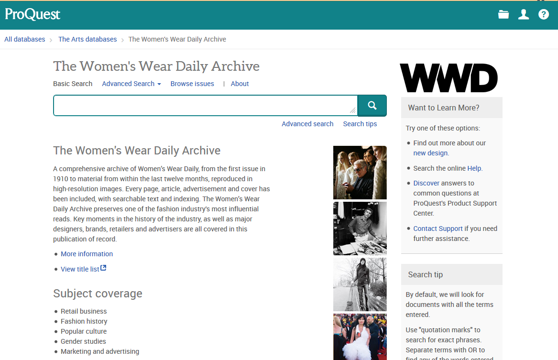Open the online Help link
The height and width of the screenshot is (360, 558).
[x=474, y=168]
